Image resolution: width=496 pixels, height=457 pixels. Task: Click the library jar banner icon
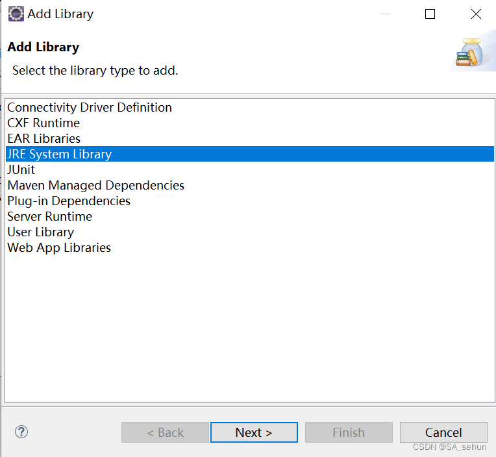click(469, 53)
